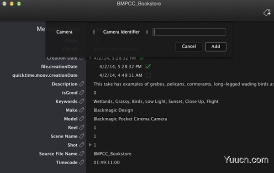The image size is (274, 173).
Task: Click the Make value Blackmagic Design
Action: pyautogui.click(x=113, y=110)
